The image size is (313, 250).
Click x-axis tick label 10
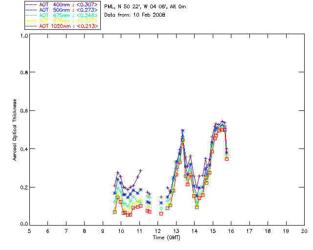pyautogui.click(x=121, y=231)
